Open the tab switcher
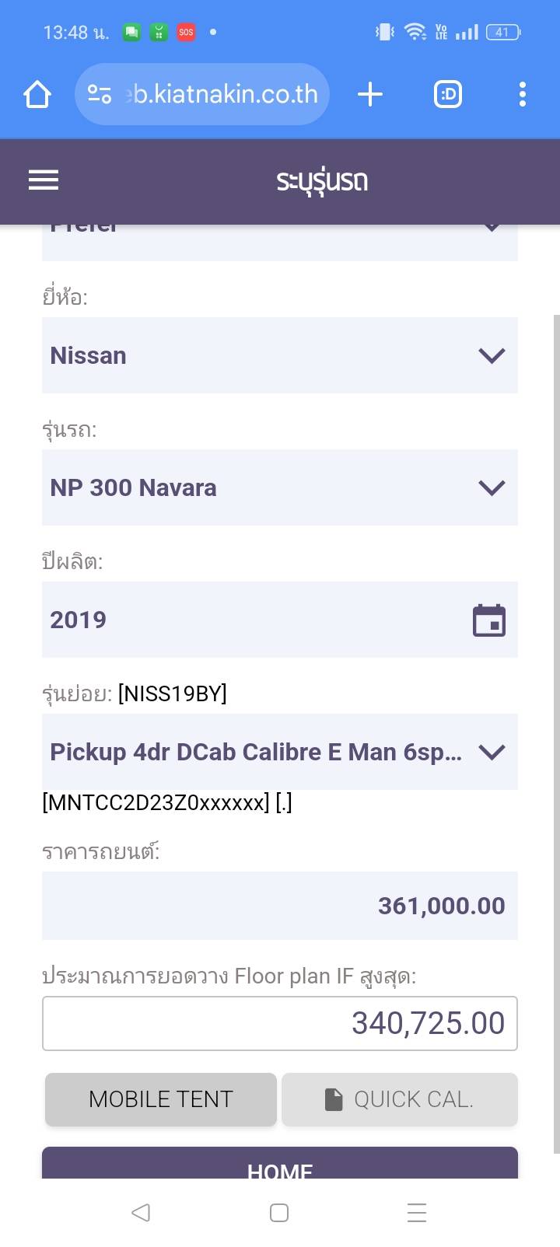Viewport: 560px width, 1247px height. point(447,95)
